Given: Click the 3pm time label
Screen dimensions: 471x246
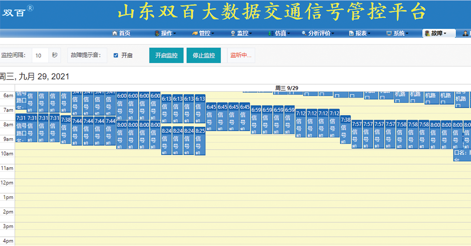Looking at the screenshot, I should coord(8,226).
